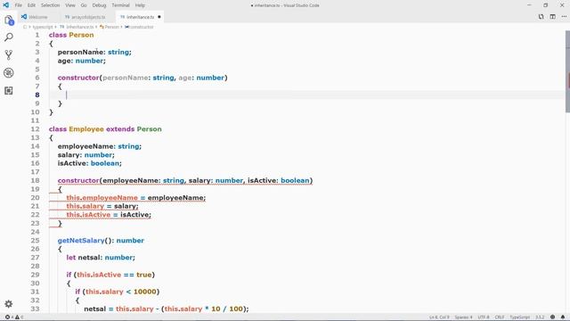Open the Edit menu
This screenshot has width=570, height=321.
coord(32,5)
